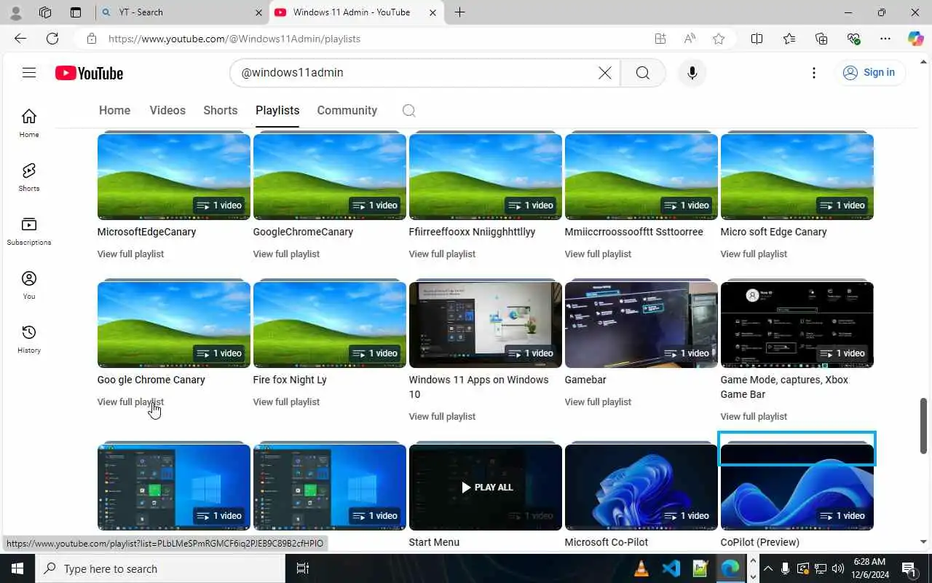
Task: Open Task View on taskbar
Action: (x=303, y=568)
